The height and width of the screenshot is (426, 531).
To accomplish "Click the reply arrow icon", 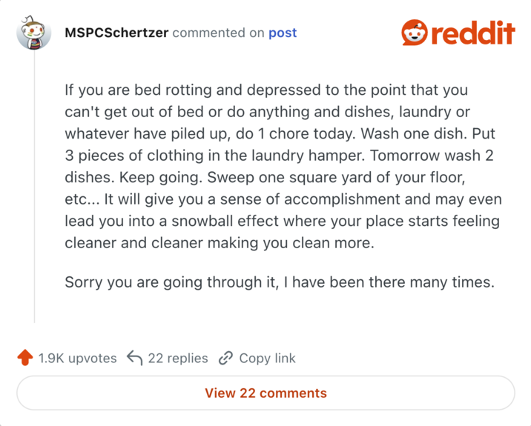I will pyautogui.click(x=134, y=359).
